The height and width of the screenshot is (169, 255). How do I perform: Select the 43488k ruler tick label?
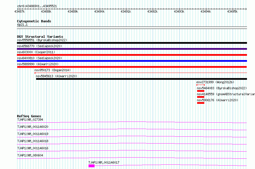(46, 11)
